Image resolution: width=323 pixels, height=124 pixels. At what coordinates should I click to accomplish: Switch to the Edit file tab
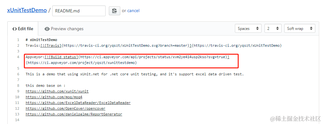pyautogui.click(x=23, y=29)
